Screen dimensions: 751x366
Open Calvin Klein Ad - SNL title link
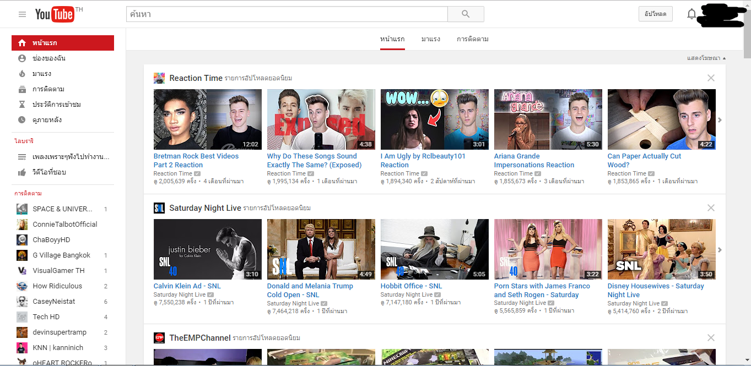[x=187, y=286]
